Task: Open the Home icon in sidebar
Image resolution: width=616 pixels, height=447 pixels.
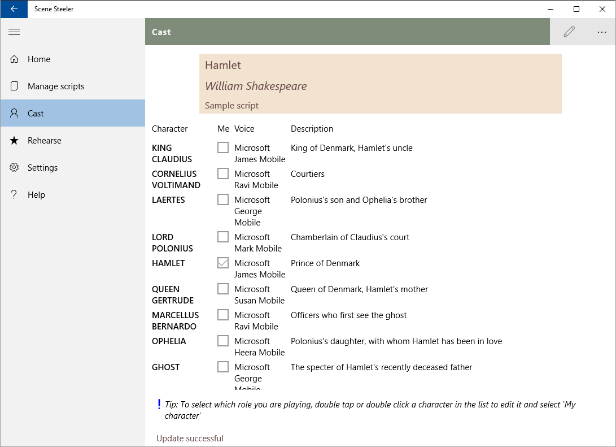Action: (13, 59)
